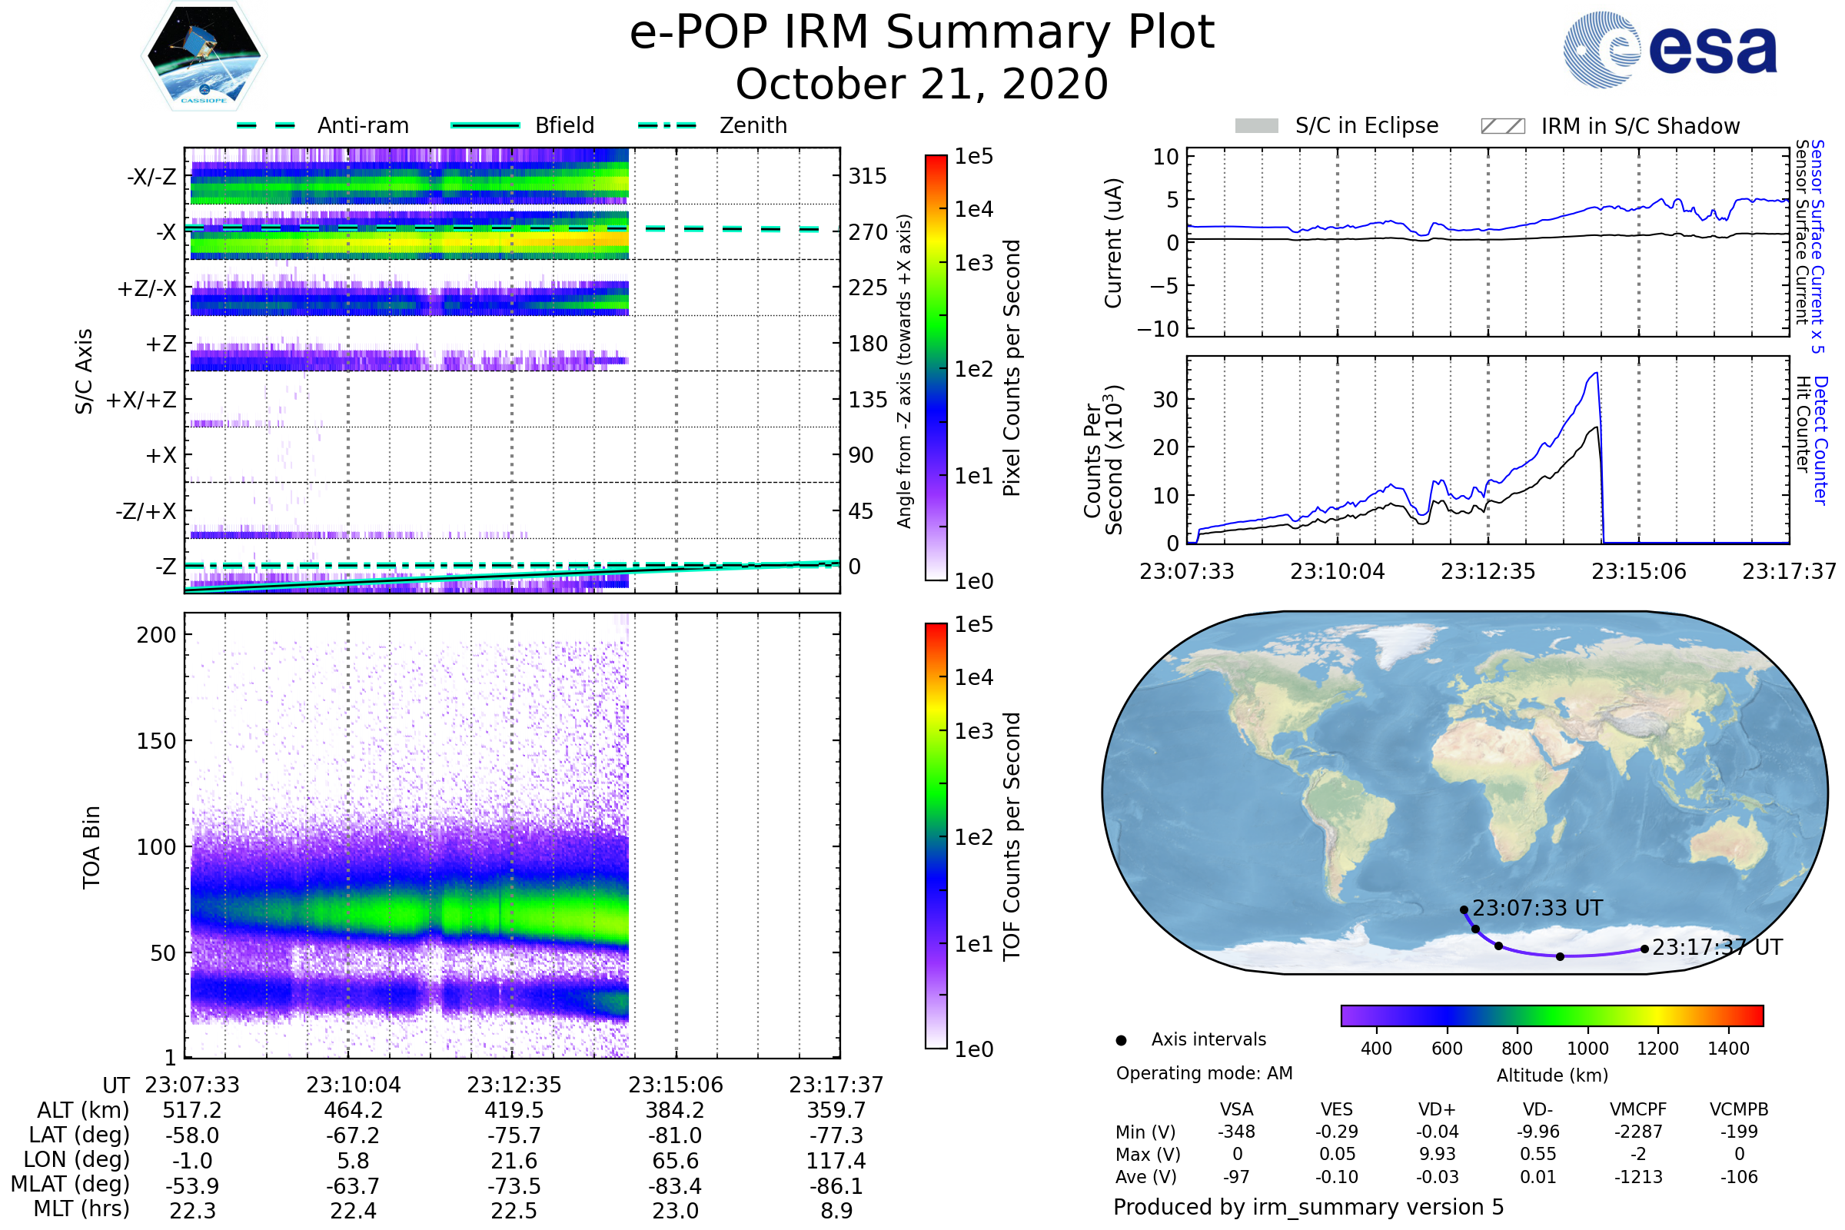Screen dimensions: 1845x1230
Task: Click the TOF Counts per Second colorbar
Action: (x=936, y=836)
